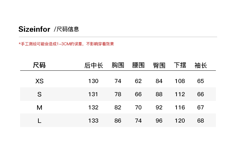236x143 pixels.
Task: Click the Sizeinfor heading text
Action: coord(34,30)
